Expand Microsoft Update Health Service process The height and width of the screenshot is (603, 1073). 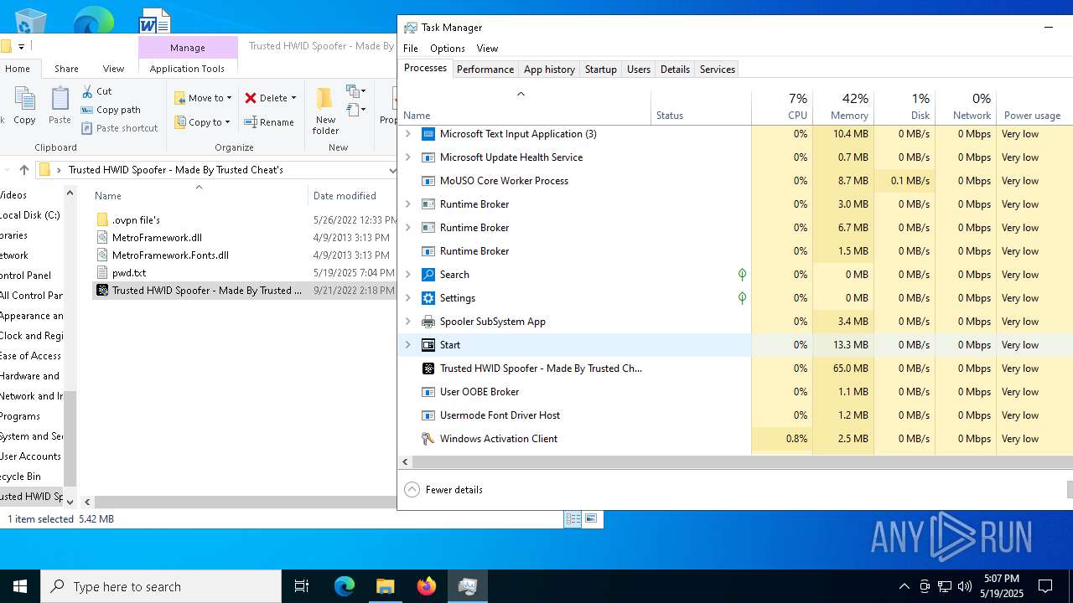[x=408, y=157]
